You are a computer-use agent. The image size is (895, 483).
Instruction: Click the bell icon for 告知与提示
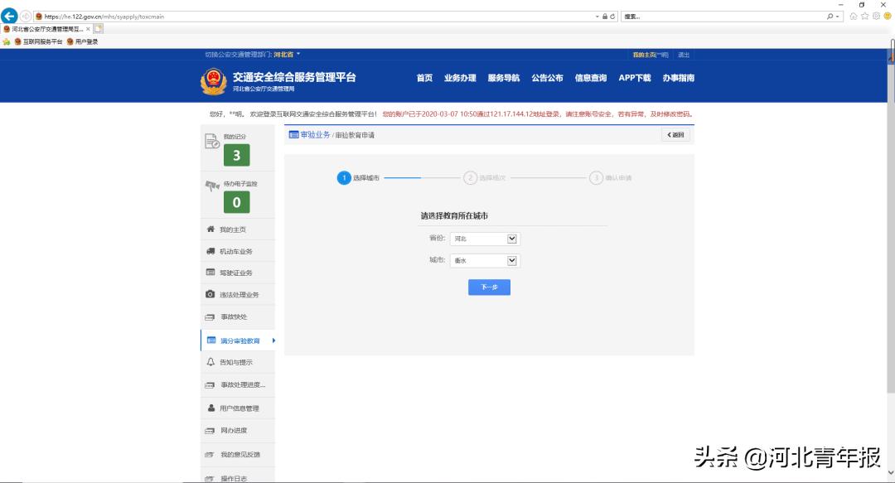210,362
